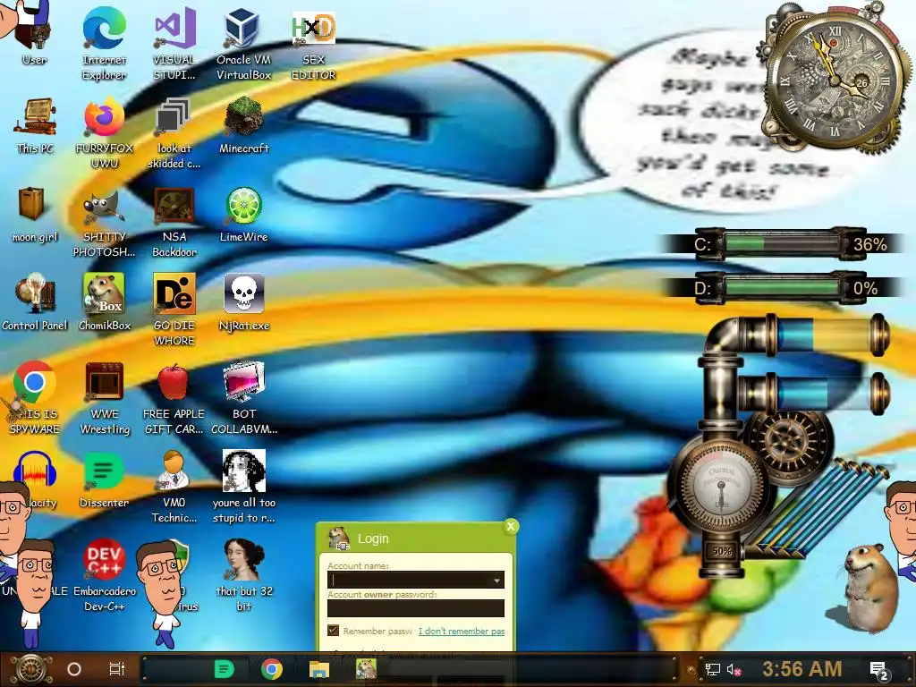
Task: Click the D: drive usage bar
Action: point(782,287)
